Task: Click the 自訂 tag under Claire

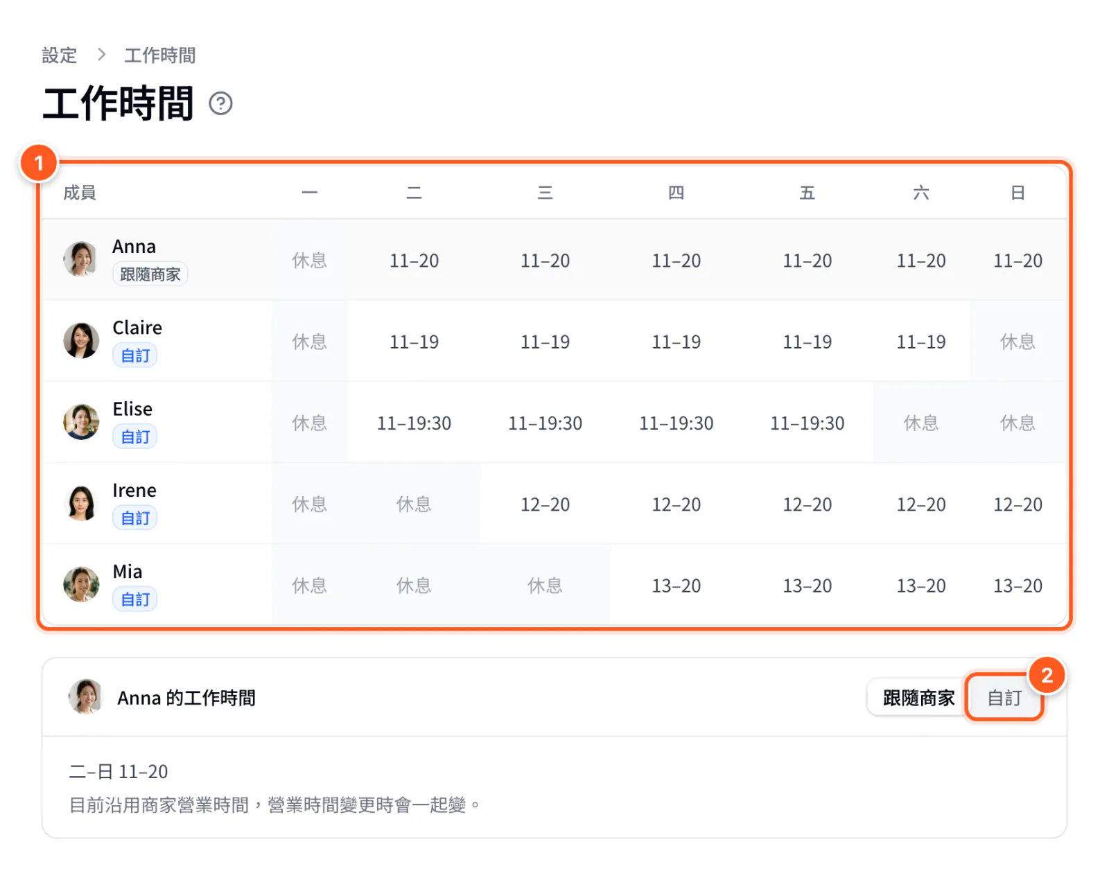Action: 135,355
